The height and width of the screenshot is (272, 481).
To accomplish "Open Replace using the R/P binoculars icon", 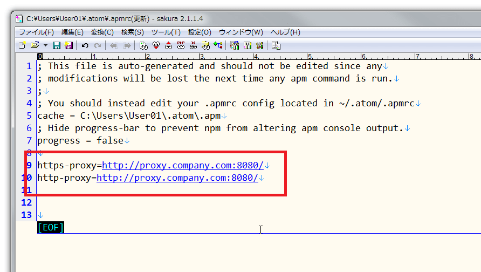I will (181, 46).
